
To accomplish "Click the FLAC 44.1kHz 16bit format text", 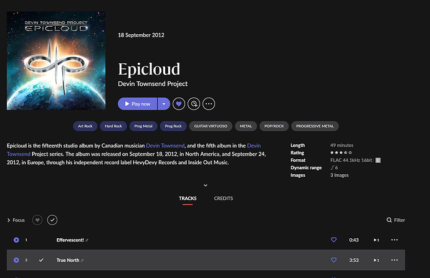I will (x=351, y=160).
